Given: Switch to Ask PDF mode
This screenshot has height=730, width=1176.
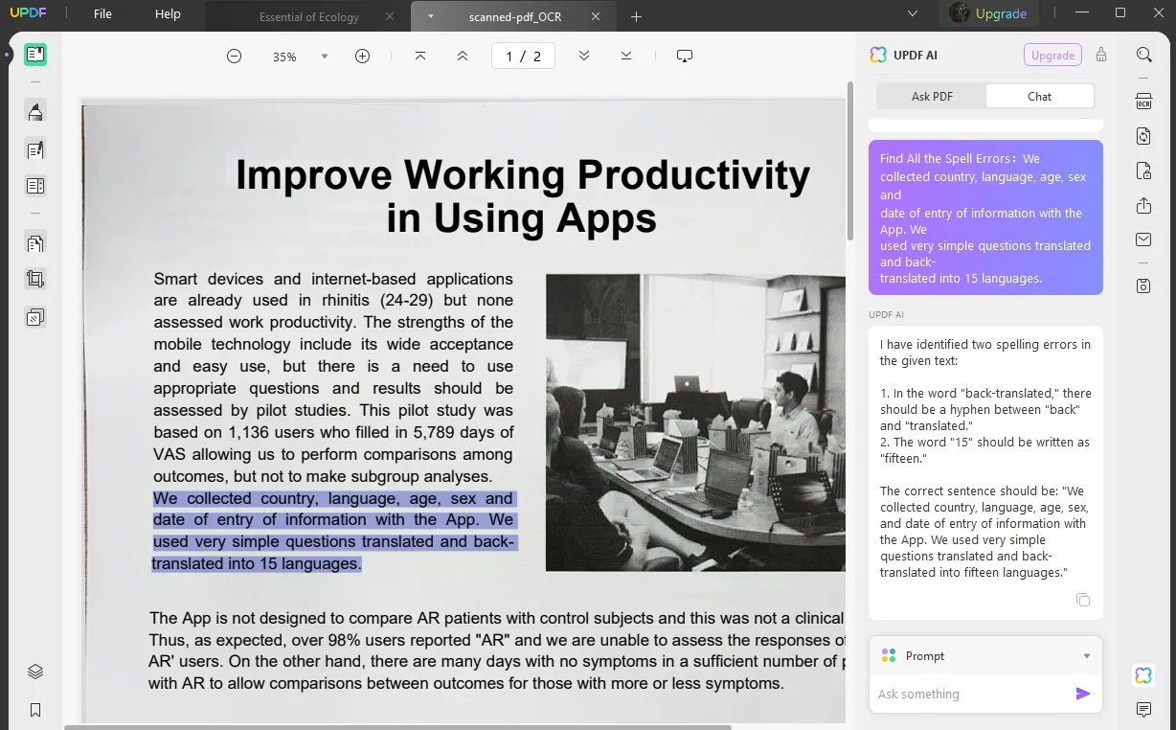Looking at the screenshot, I should point(932,96).
